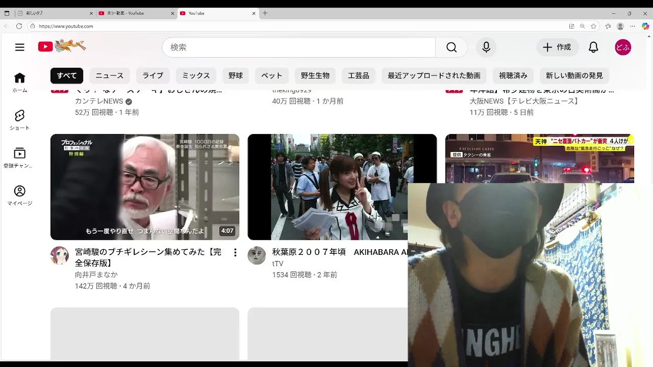Open a new browser tab
Viewport: 653px width, 367px height.
(265, 13)
